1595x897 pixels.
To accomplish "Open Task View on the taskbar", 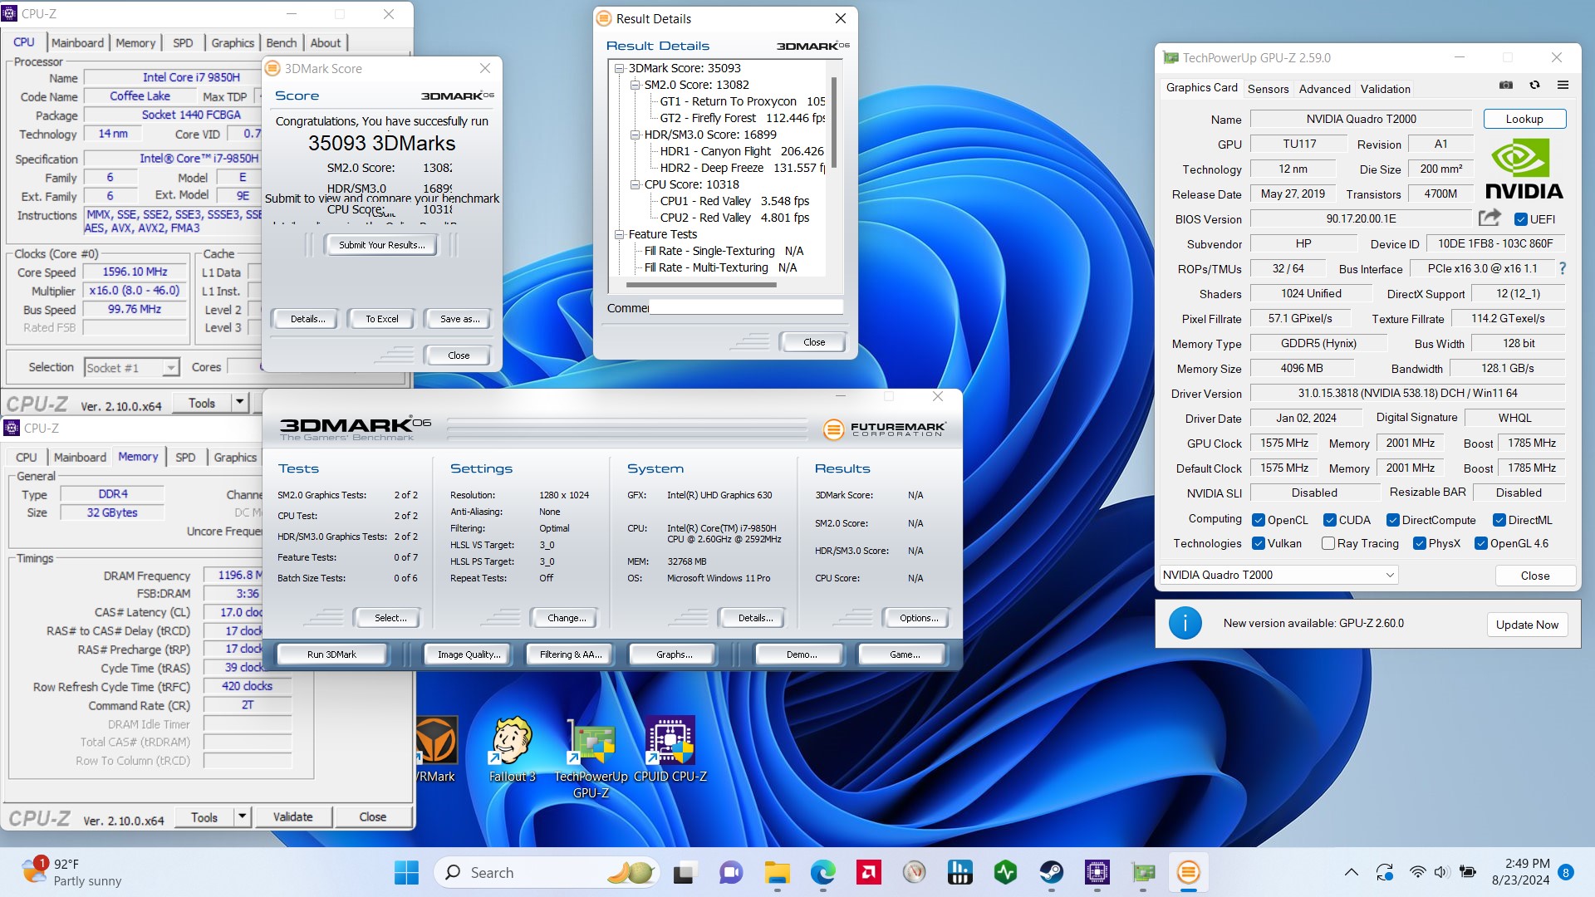I will [684, 872].
